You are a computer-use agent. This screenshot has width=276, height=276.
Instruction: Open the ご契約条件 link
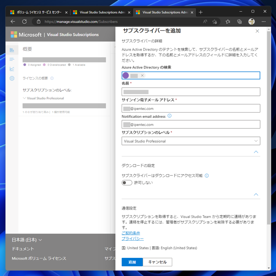pos(131,233)
